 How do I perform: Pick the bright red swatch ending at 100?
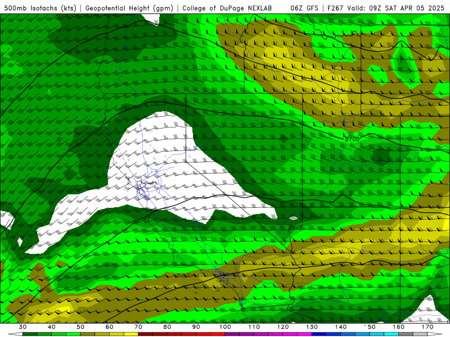pyautogui.click(x=218, y=334)
